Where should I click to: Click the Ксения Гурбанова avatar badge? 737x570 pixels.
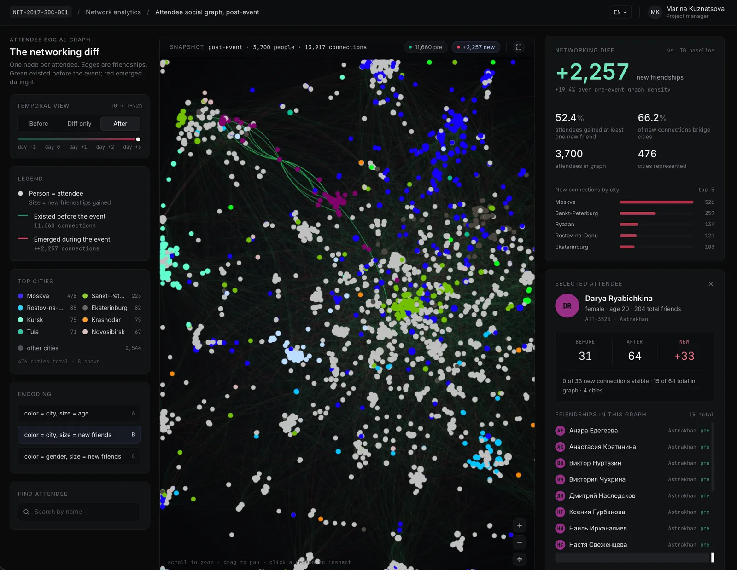point(560,512)
